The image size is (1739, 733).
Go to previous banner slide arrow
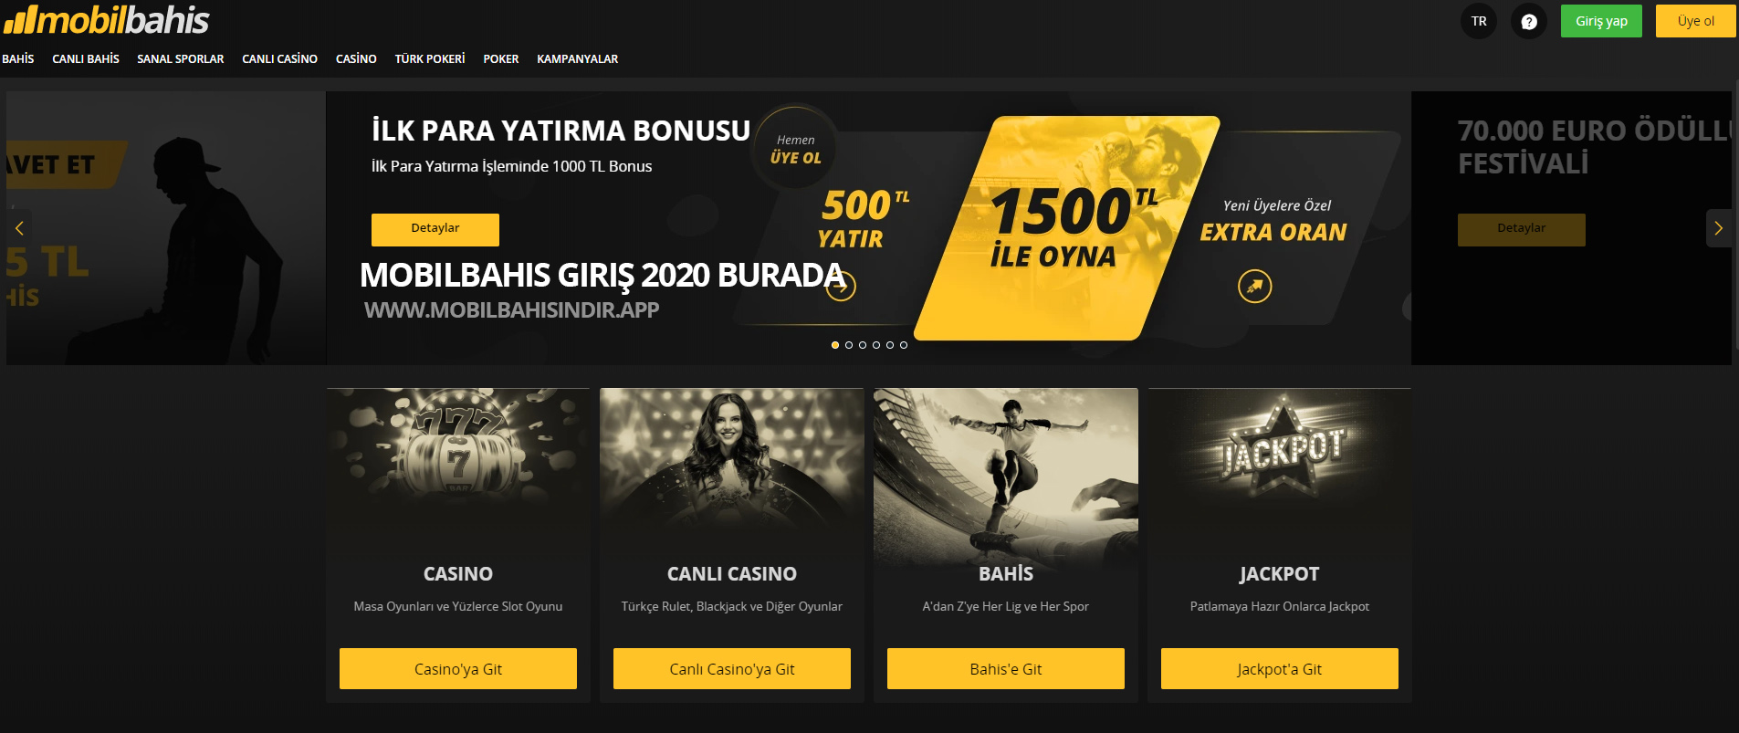(19, 228)
